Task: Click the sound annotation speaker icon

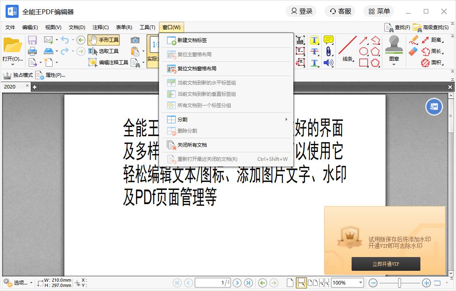Action: click(328, 63)
